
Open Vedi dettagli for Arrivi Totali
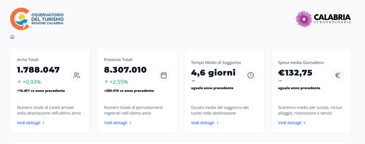coord(31,123)
